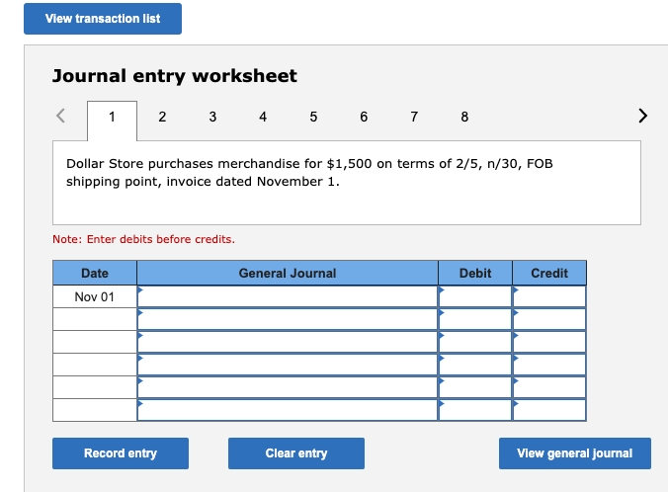
Task: Click the Credit field in the last row
Action: tap(549, 410)
